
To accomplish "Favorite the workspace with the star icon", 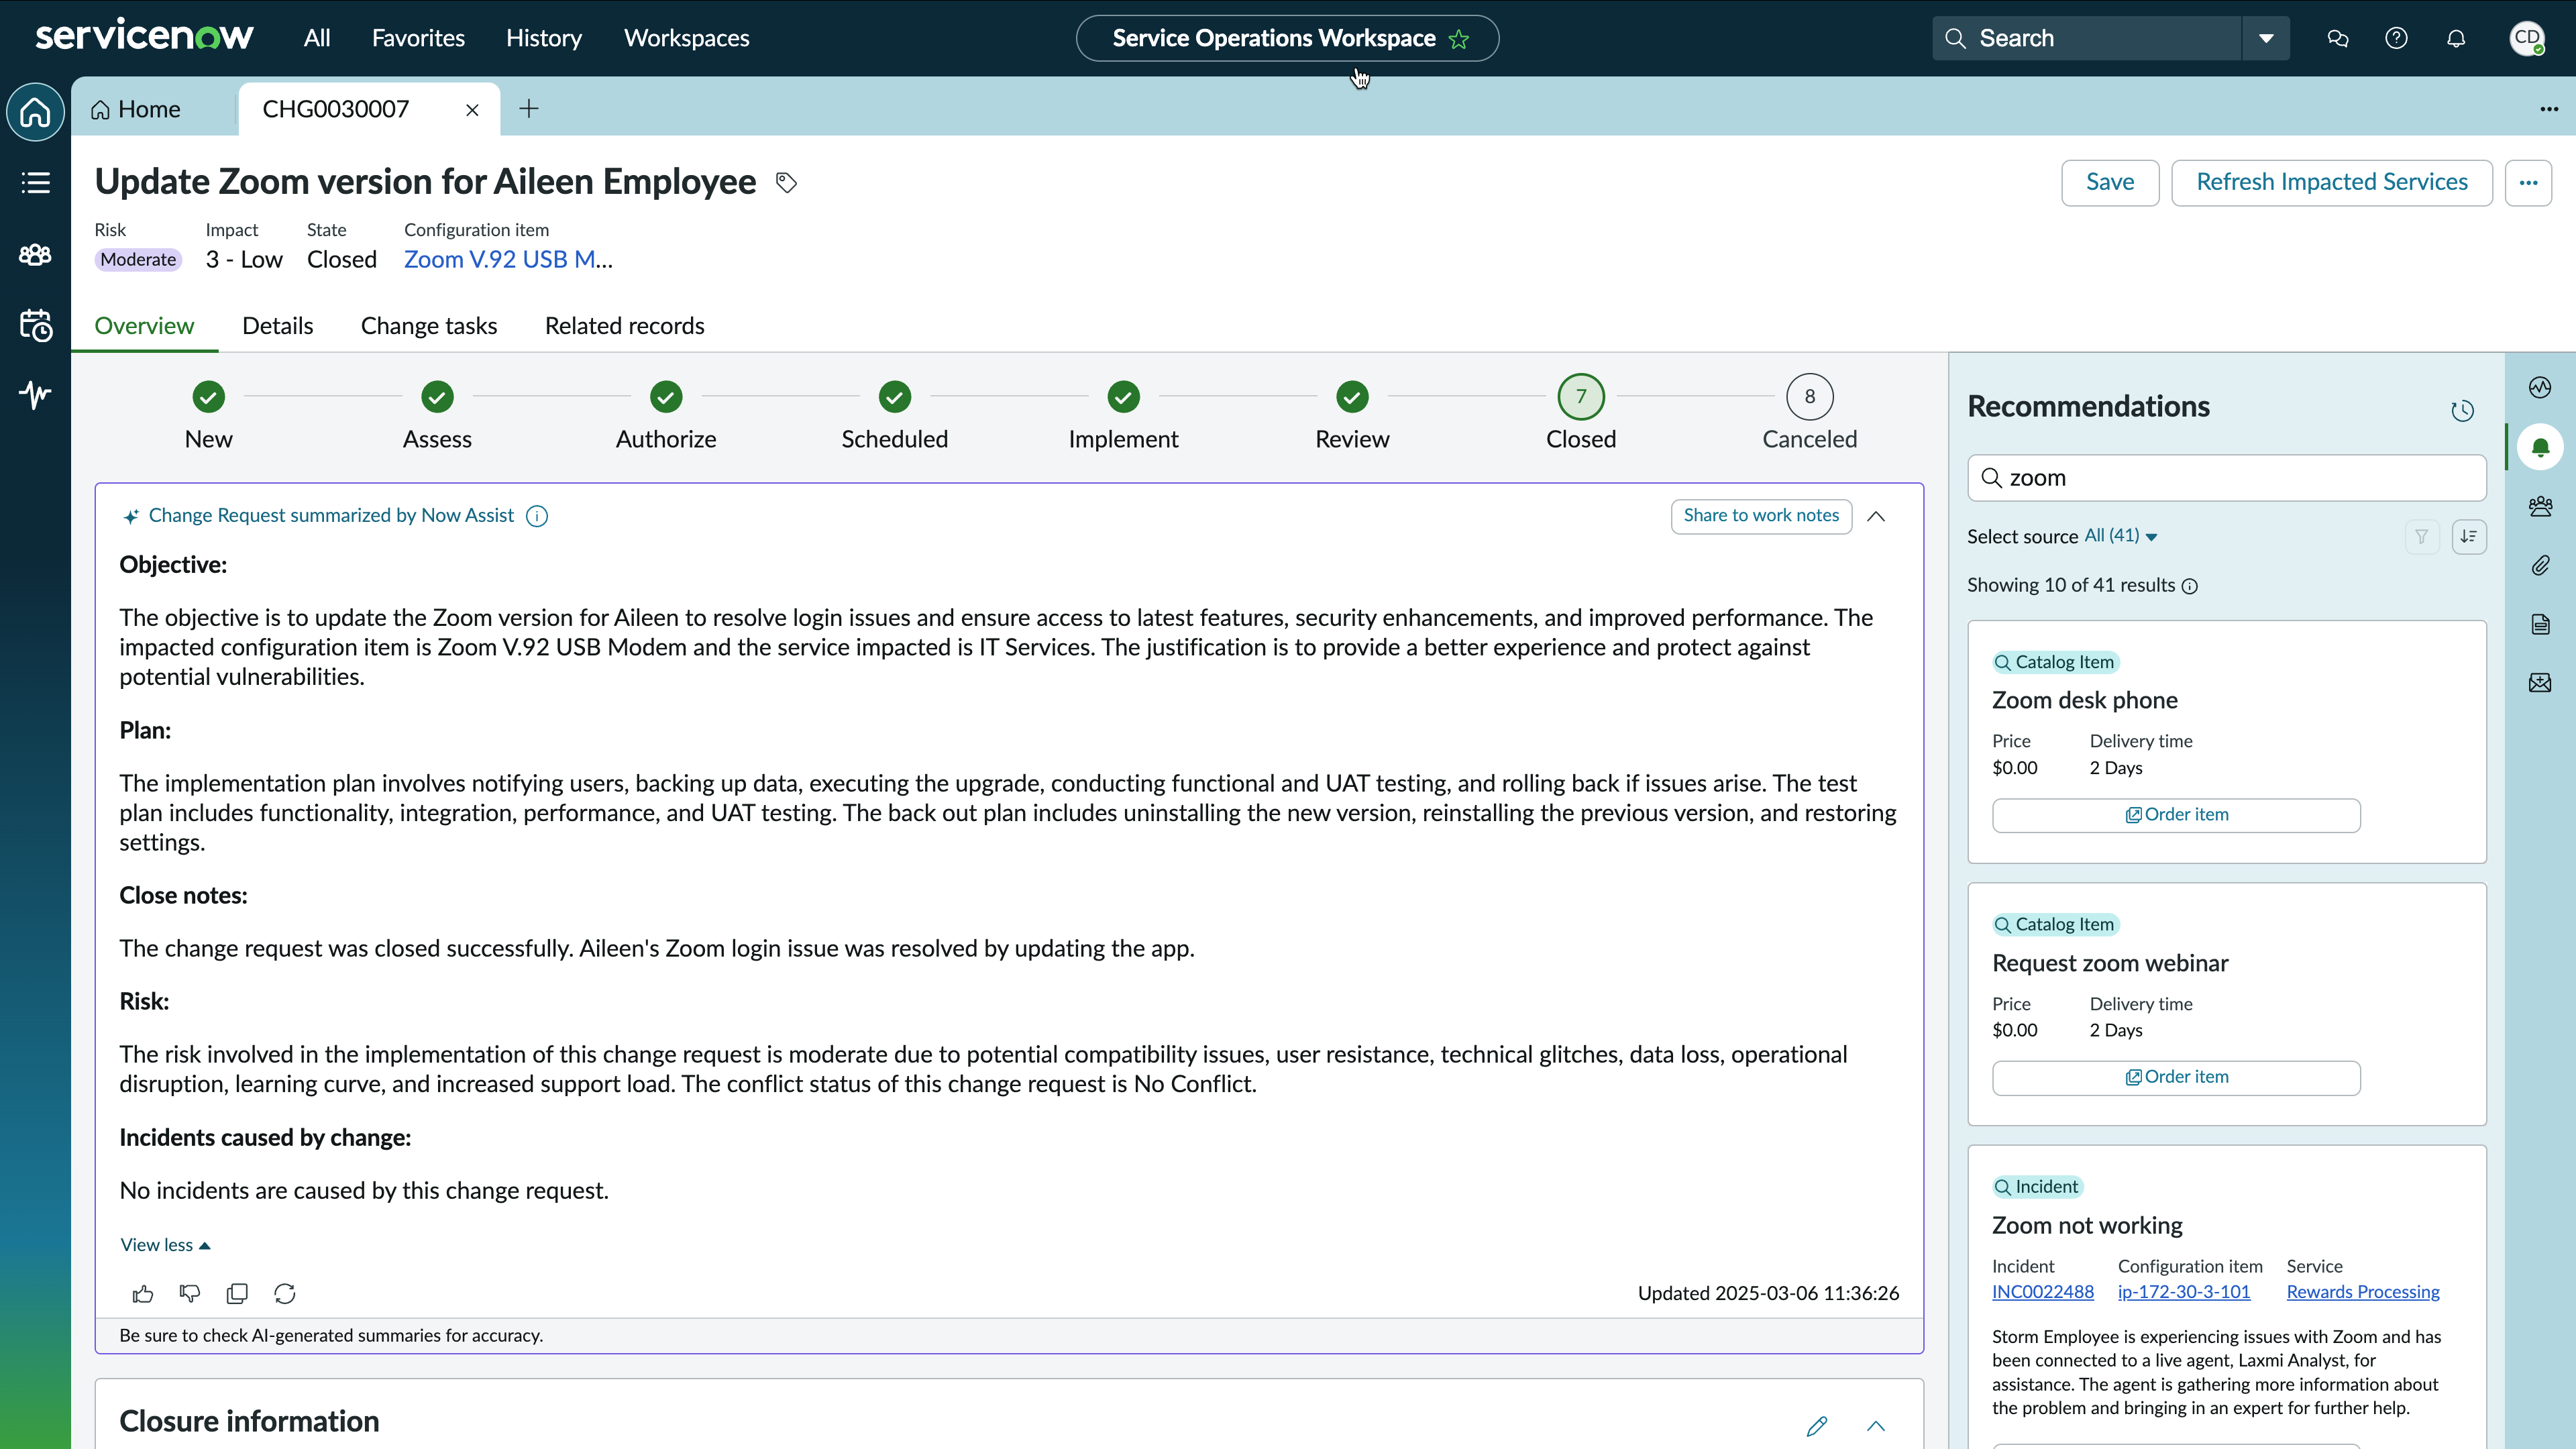I will coord(1459,39).
